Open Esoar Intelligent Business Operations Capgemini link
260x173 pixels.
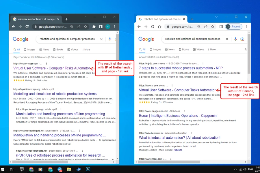tap(178, 116)
